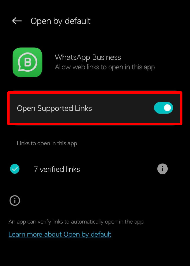190x266 pixels.
Task: Disable the Open Supported Links switch
Action: tap(164, 108)
